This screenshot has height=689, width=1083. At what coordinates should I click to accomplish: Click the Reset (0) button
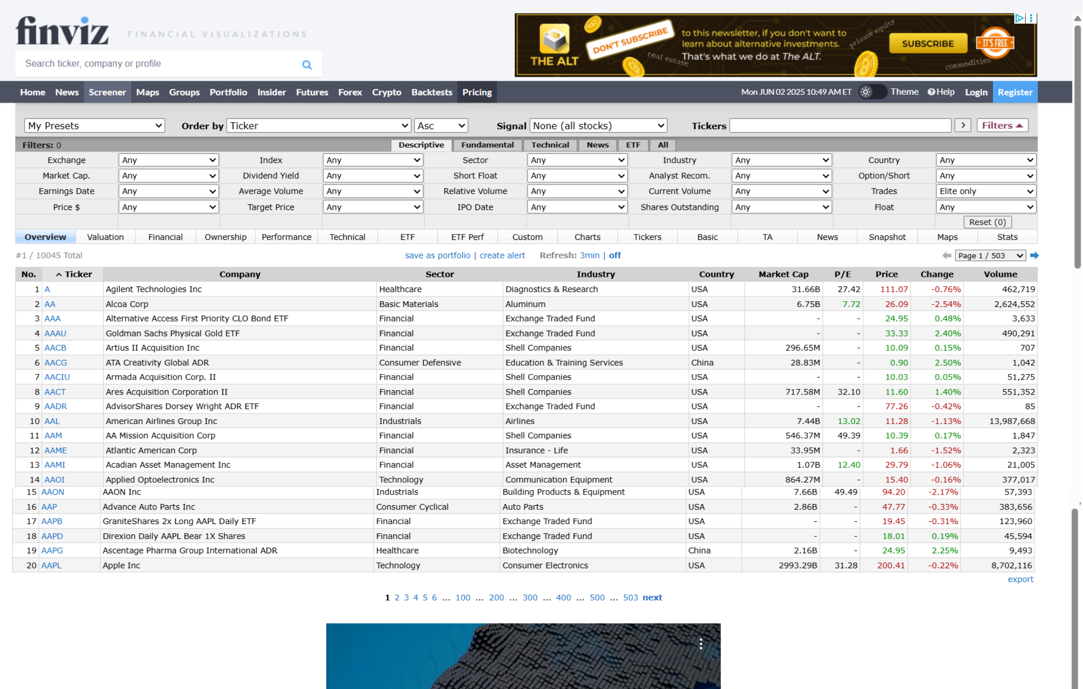point(987,222)
